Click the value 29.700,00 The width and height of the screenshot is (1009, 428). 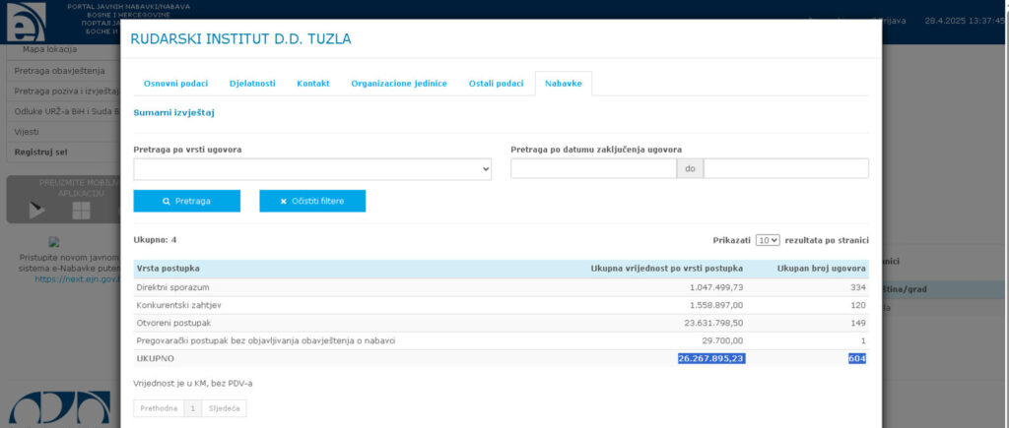[x=722, y=340]
